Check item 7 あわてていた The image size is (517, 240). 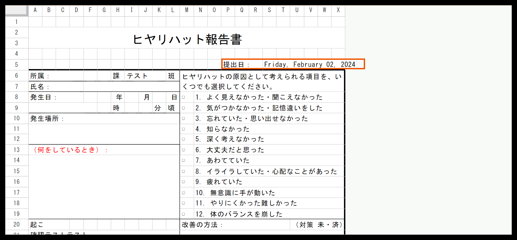184,160
